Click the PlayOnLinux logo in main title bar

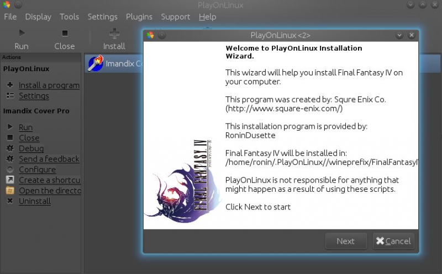(x=6, y=4)
